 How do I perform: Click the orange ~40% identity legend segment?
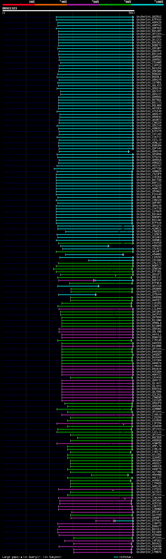(x=51, y=5)
